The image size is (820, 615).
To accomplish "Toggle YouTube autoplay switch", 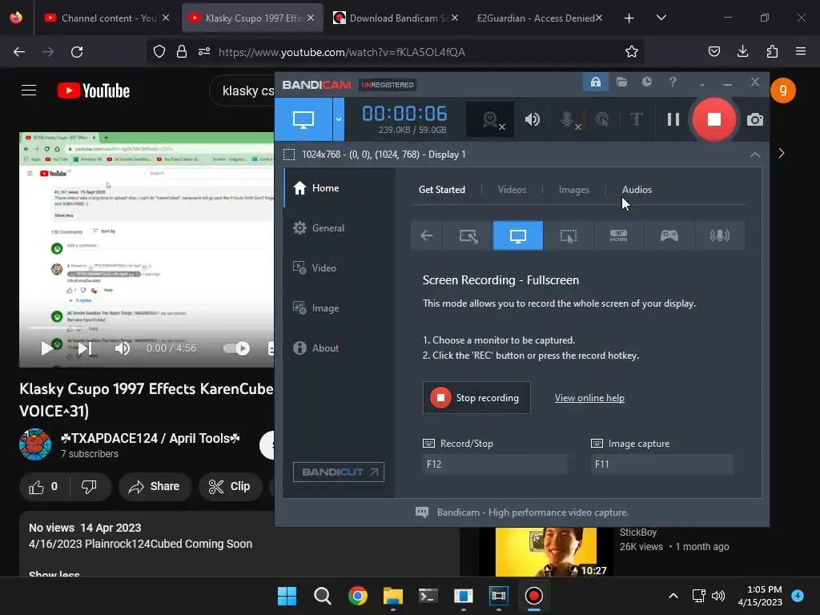I will 236,348.
